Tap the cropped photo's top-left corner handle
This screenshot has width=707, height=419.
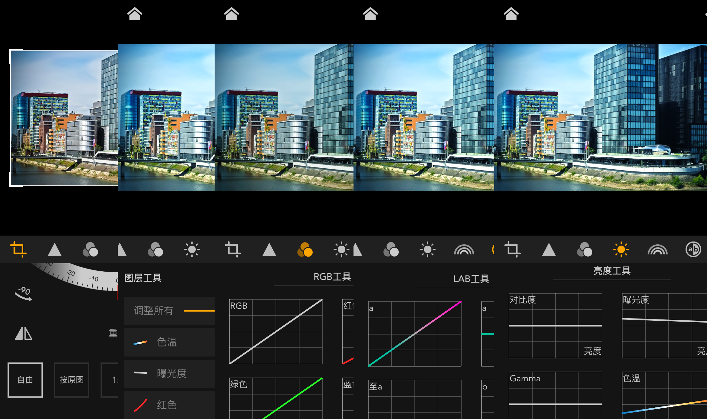coord(16,56)
